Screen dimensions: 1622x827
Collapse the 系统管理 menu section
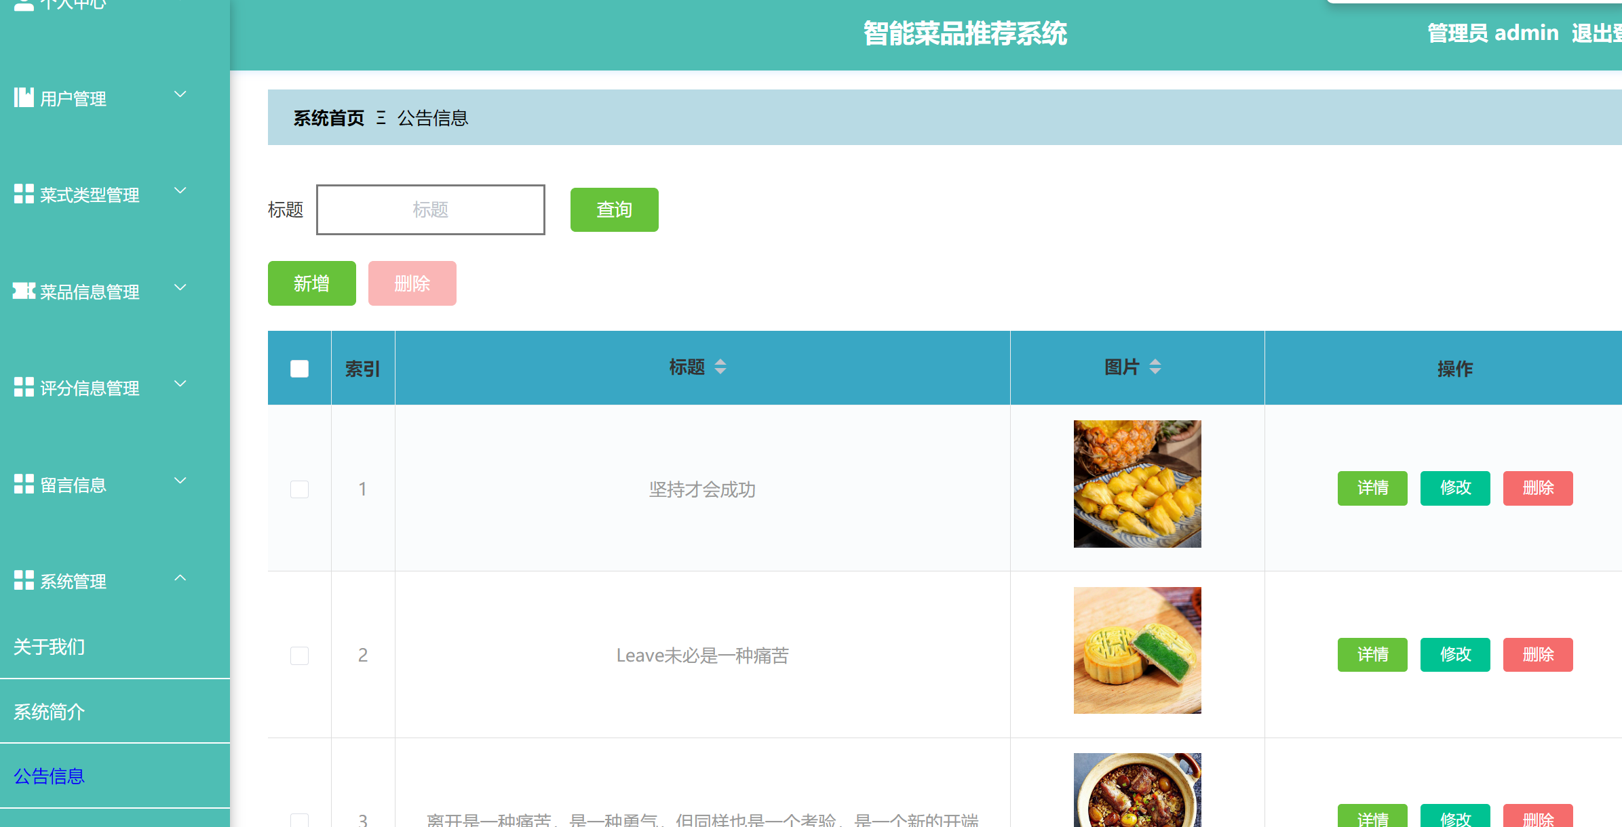180,578
